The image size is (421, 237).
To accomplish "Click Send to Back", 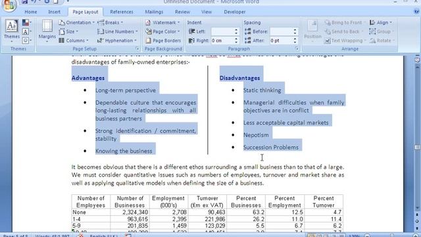I will tap(343, 32).
